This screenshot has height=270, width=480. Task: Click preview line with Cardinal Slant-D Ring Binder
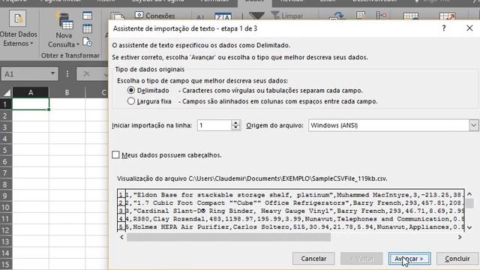(x=295, y=211)
